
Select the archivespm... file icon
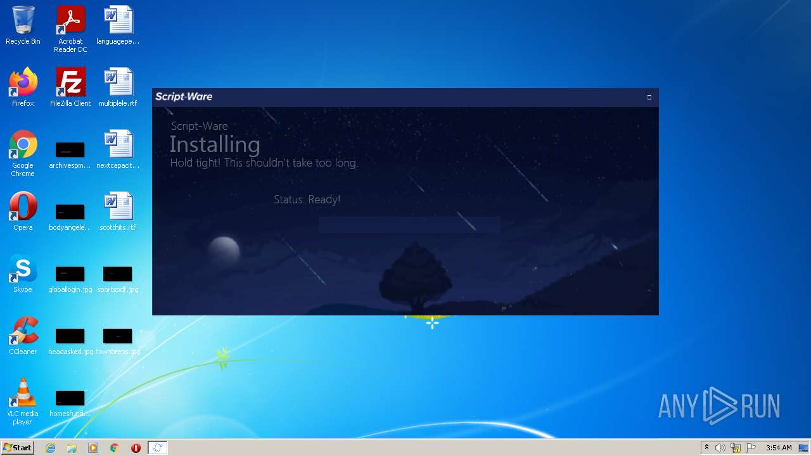(x=70, y=156)
